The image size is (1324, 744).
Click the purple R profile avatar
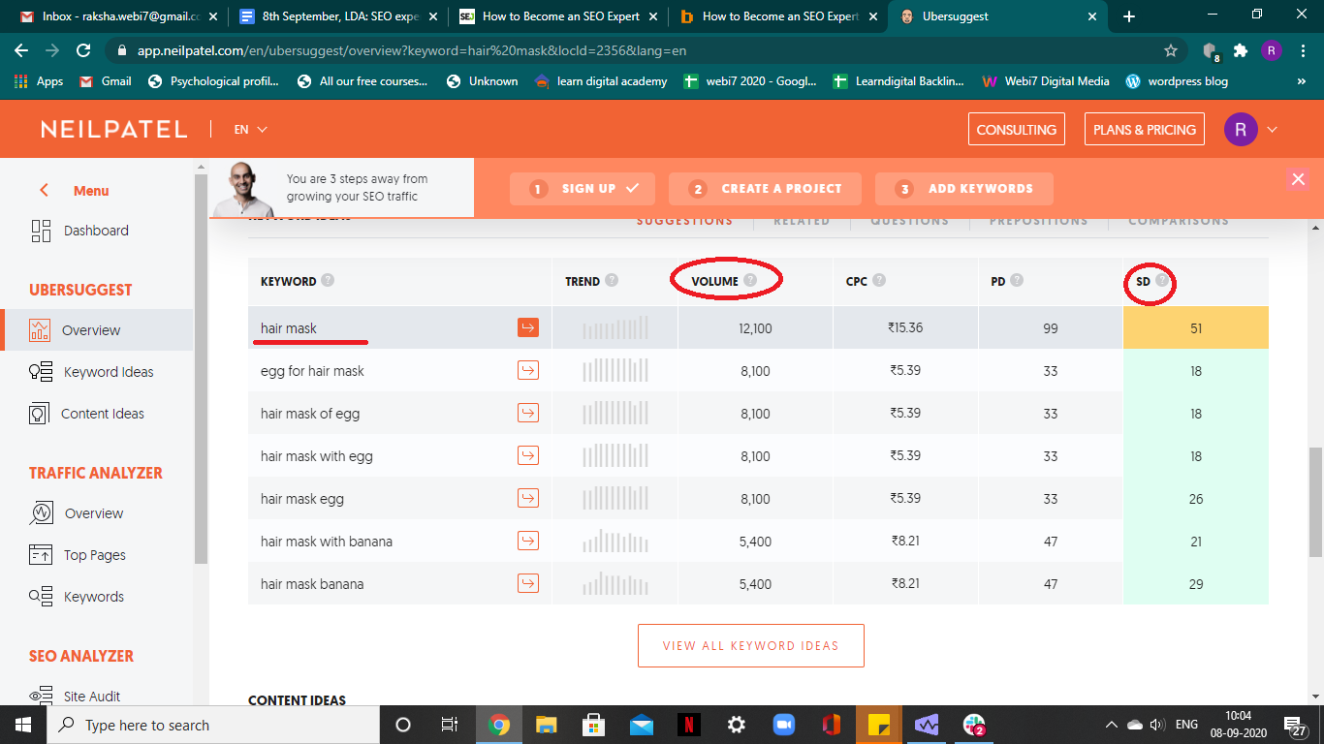coord(1241,130)
